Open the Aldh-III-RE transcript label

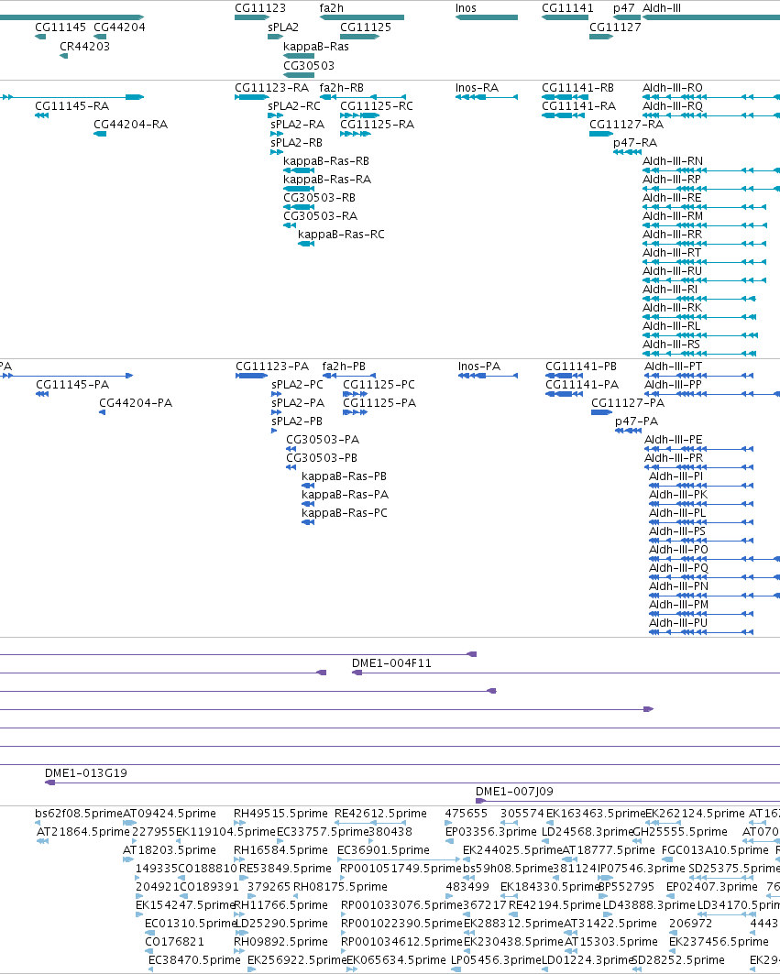coord(672,198)
